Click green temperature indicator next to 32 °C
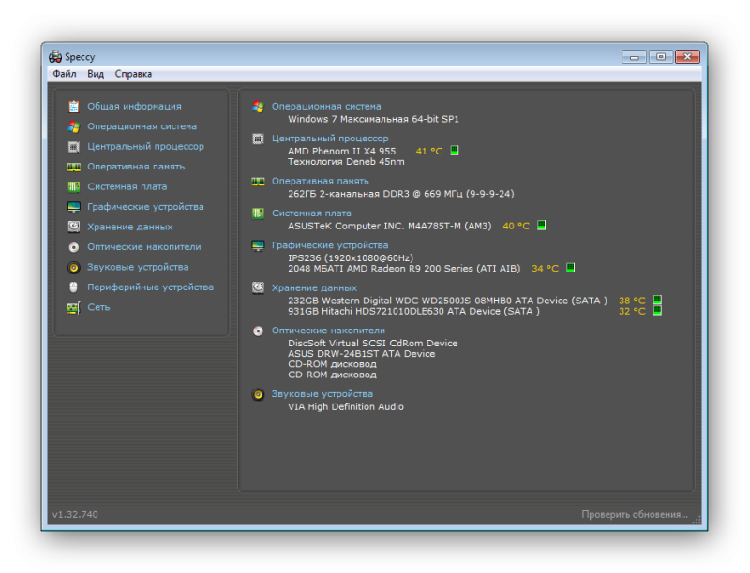The height and width of the screenshot is (573, 750). coord(658,311)
